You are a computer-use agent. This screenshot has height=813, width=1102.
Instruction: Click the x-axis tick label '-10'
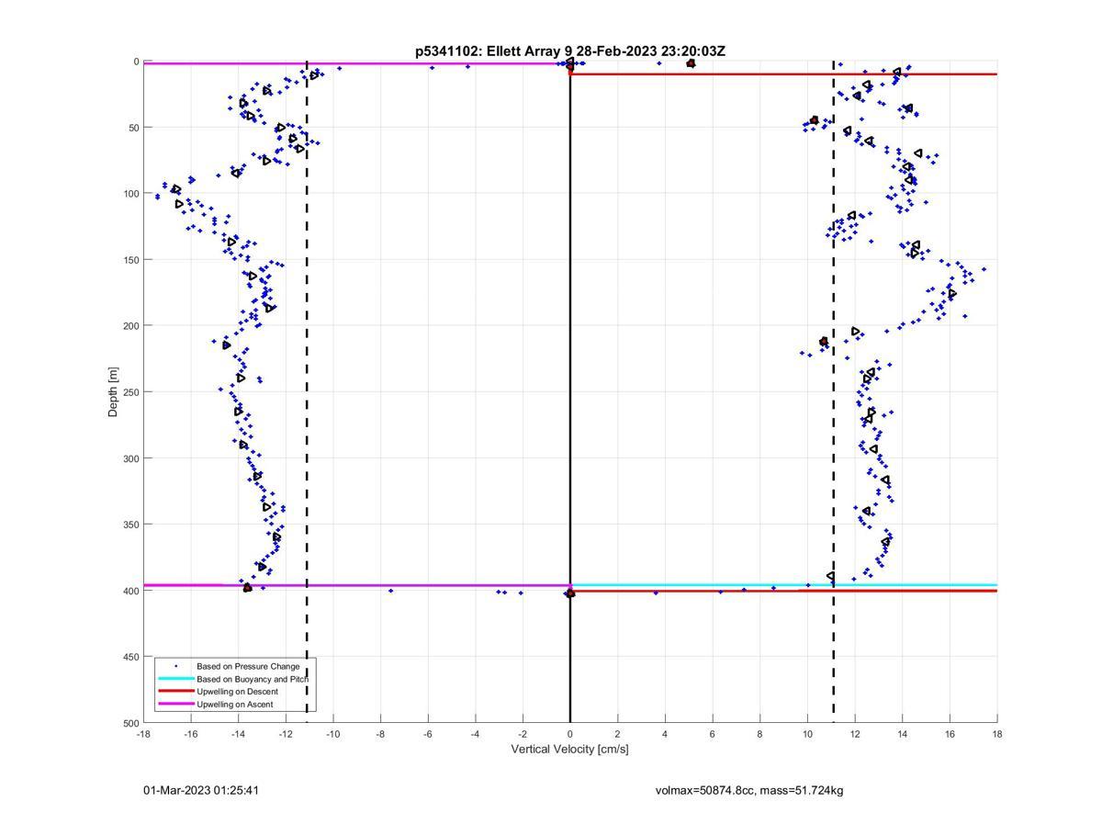(x=333, y=734)
